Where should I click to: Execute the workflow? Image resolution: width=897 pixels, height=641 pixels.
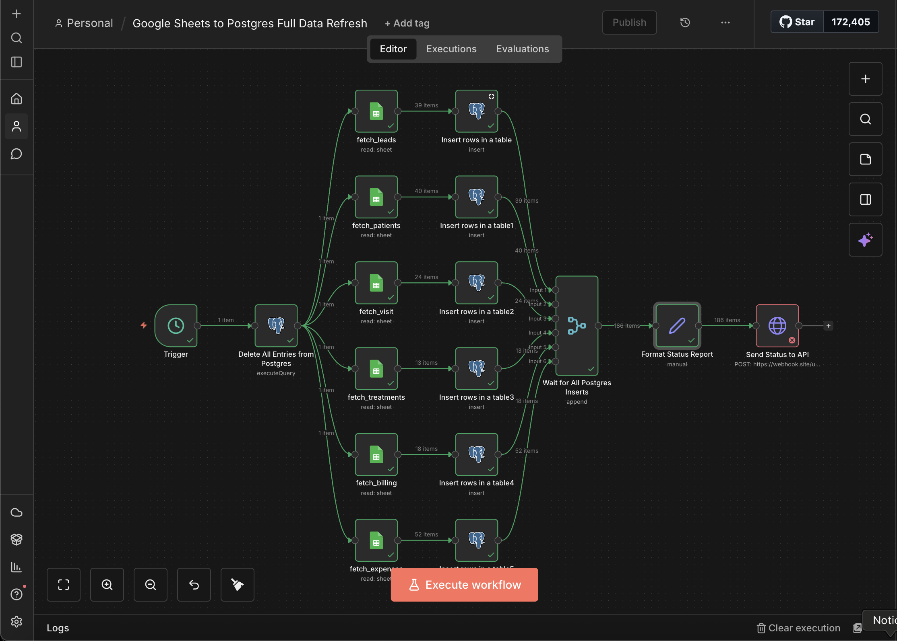point(464,584)
